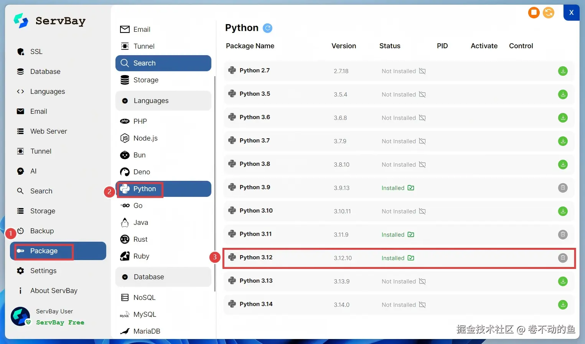Open the installed folder icon for Python 3.11
585x344 pixels.
[x=411, y=234]
